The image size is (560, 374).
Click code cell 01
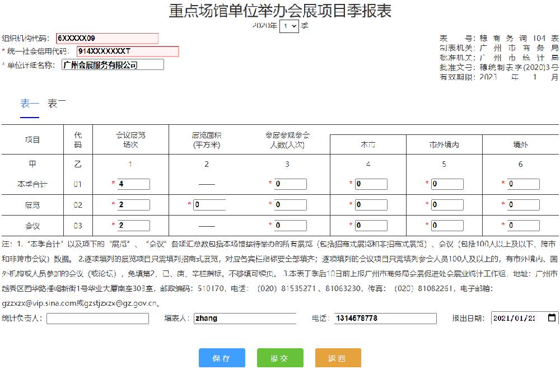(78, 184)
